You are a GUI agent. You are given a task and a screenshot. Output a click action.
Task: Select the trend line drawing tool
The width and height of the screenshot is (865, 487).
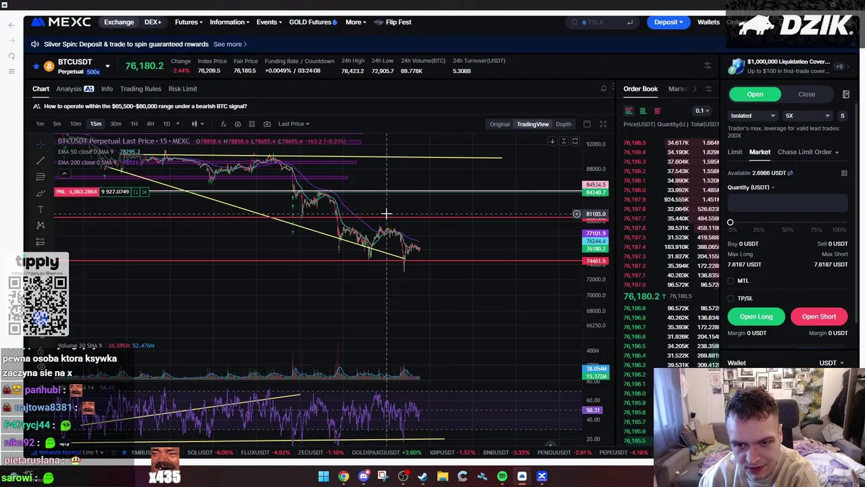41,160
